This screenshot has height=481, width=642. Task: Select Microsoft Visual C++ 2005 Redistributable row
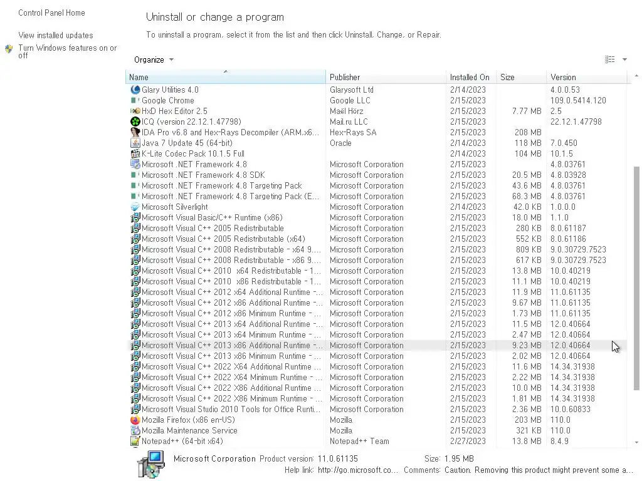click(x=376, y=228)
